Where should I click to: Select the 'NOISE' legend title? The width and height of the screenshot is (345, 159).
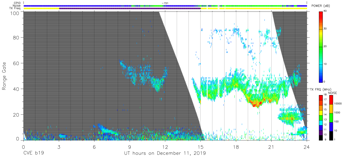click(x=332, y=93)
